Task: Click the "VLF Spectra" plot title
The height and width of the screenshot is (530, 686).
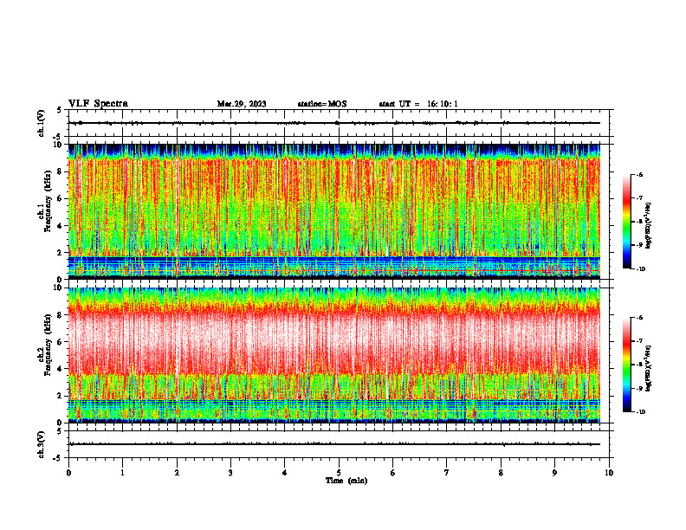Action: tap(98, 104)
